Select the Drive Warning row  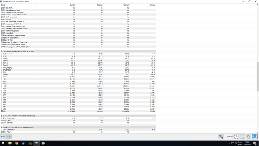click(78, 123)
